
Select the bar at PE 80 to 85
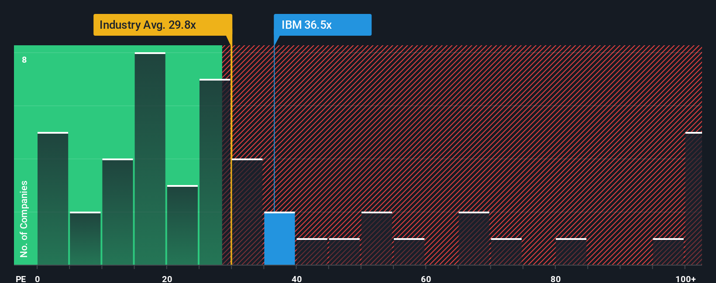(x=571, y=252)
